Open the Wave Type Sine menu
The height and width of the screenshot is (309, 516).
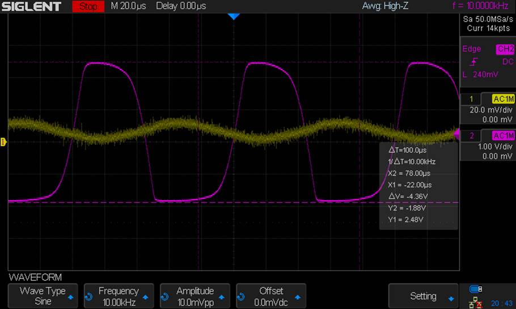(x=43, y=296)
